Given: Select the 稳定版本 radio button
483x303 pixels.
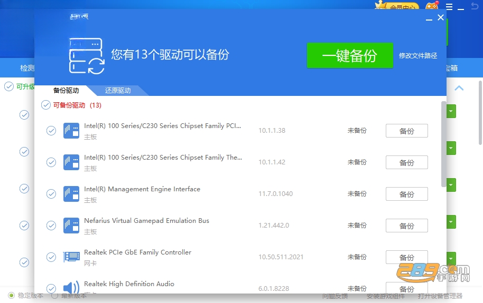Looking at the screenshot, I should click(x=12, y=296).
